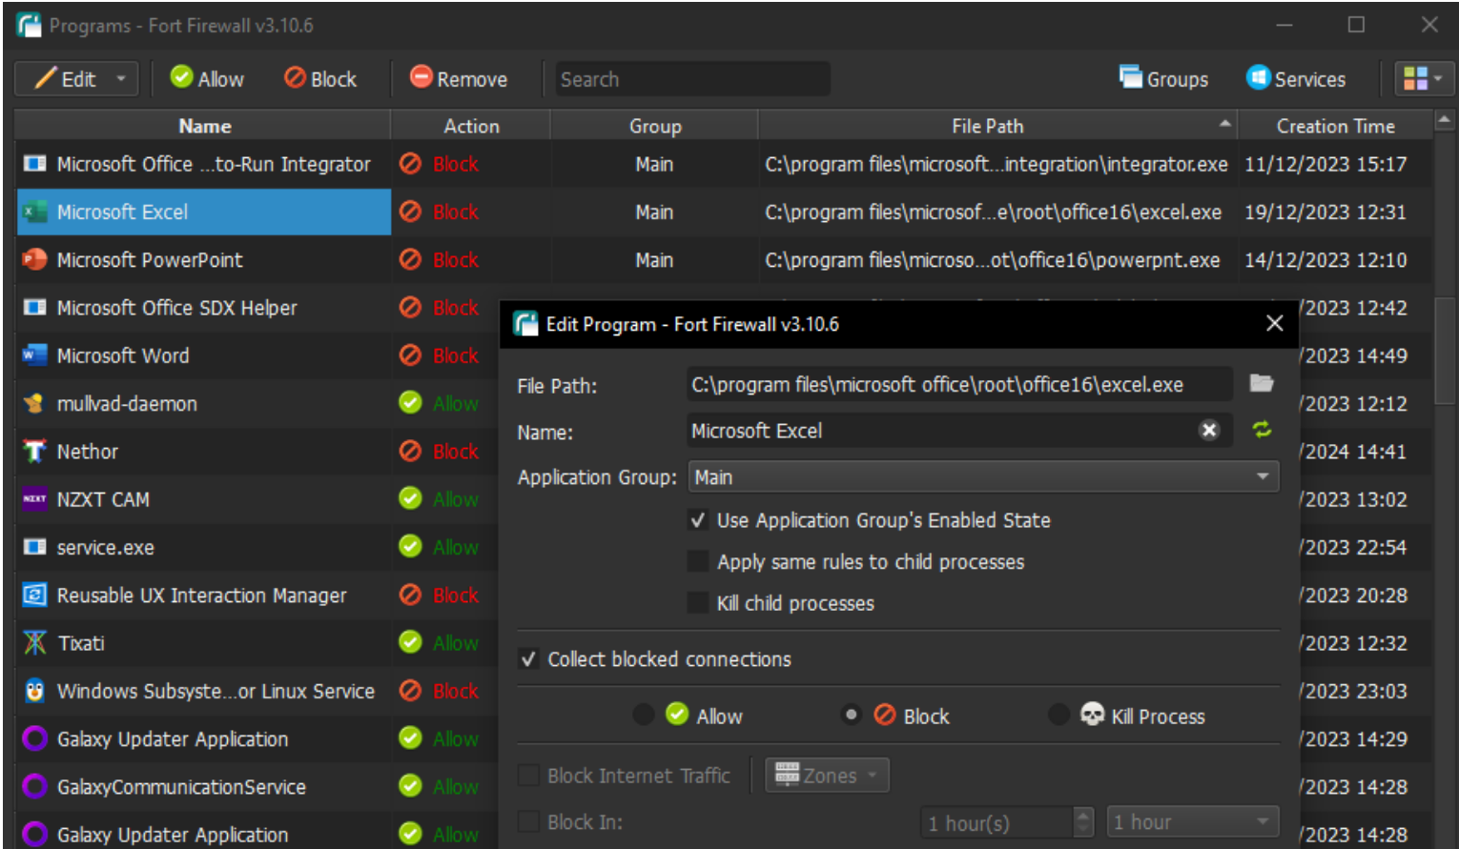Click the Nethor program icon
Image resolution: width=1459 pixels, height=849 pixels.
35,452
